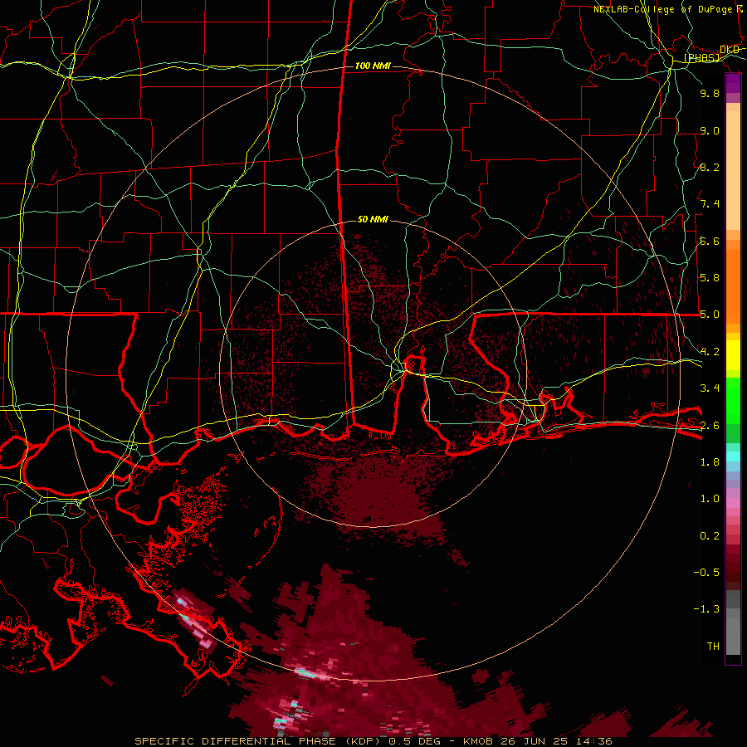Click the yellow segment of the color bar

coord(733,355)
